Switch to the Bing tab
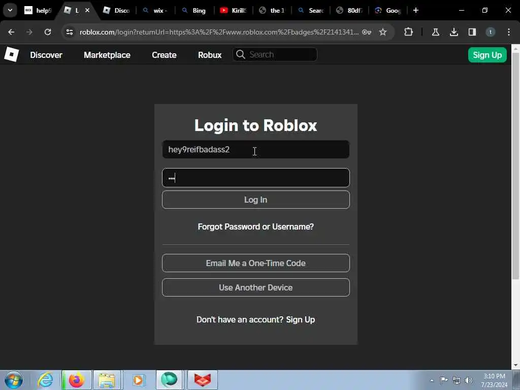The width and height of the screenshot is (520, 390). (194, 10)
